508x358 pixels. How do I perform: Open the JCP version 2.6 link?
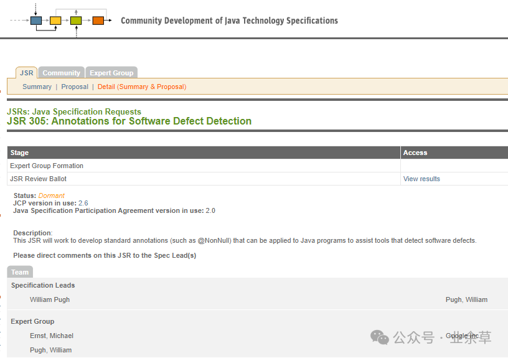click(x=83, y=203)
